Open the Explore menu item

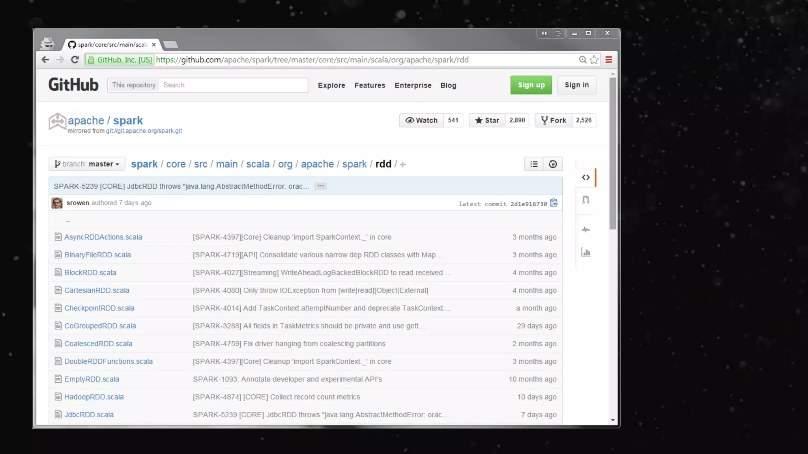(331, 86)
